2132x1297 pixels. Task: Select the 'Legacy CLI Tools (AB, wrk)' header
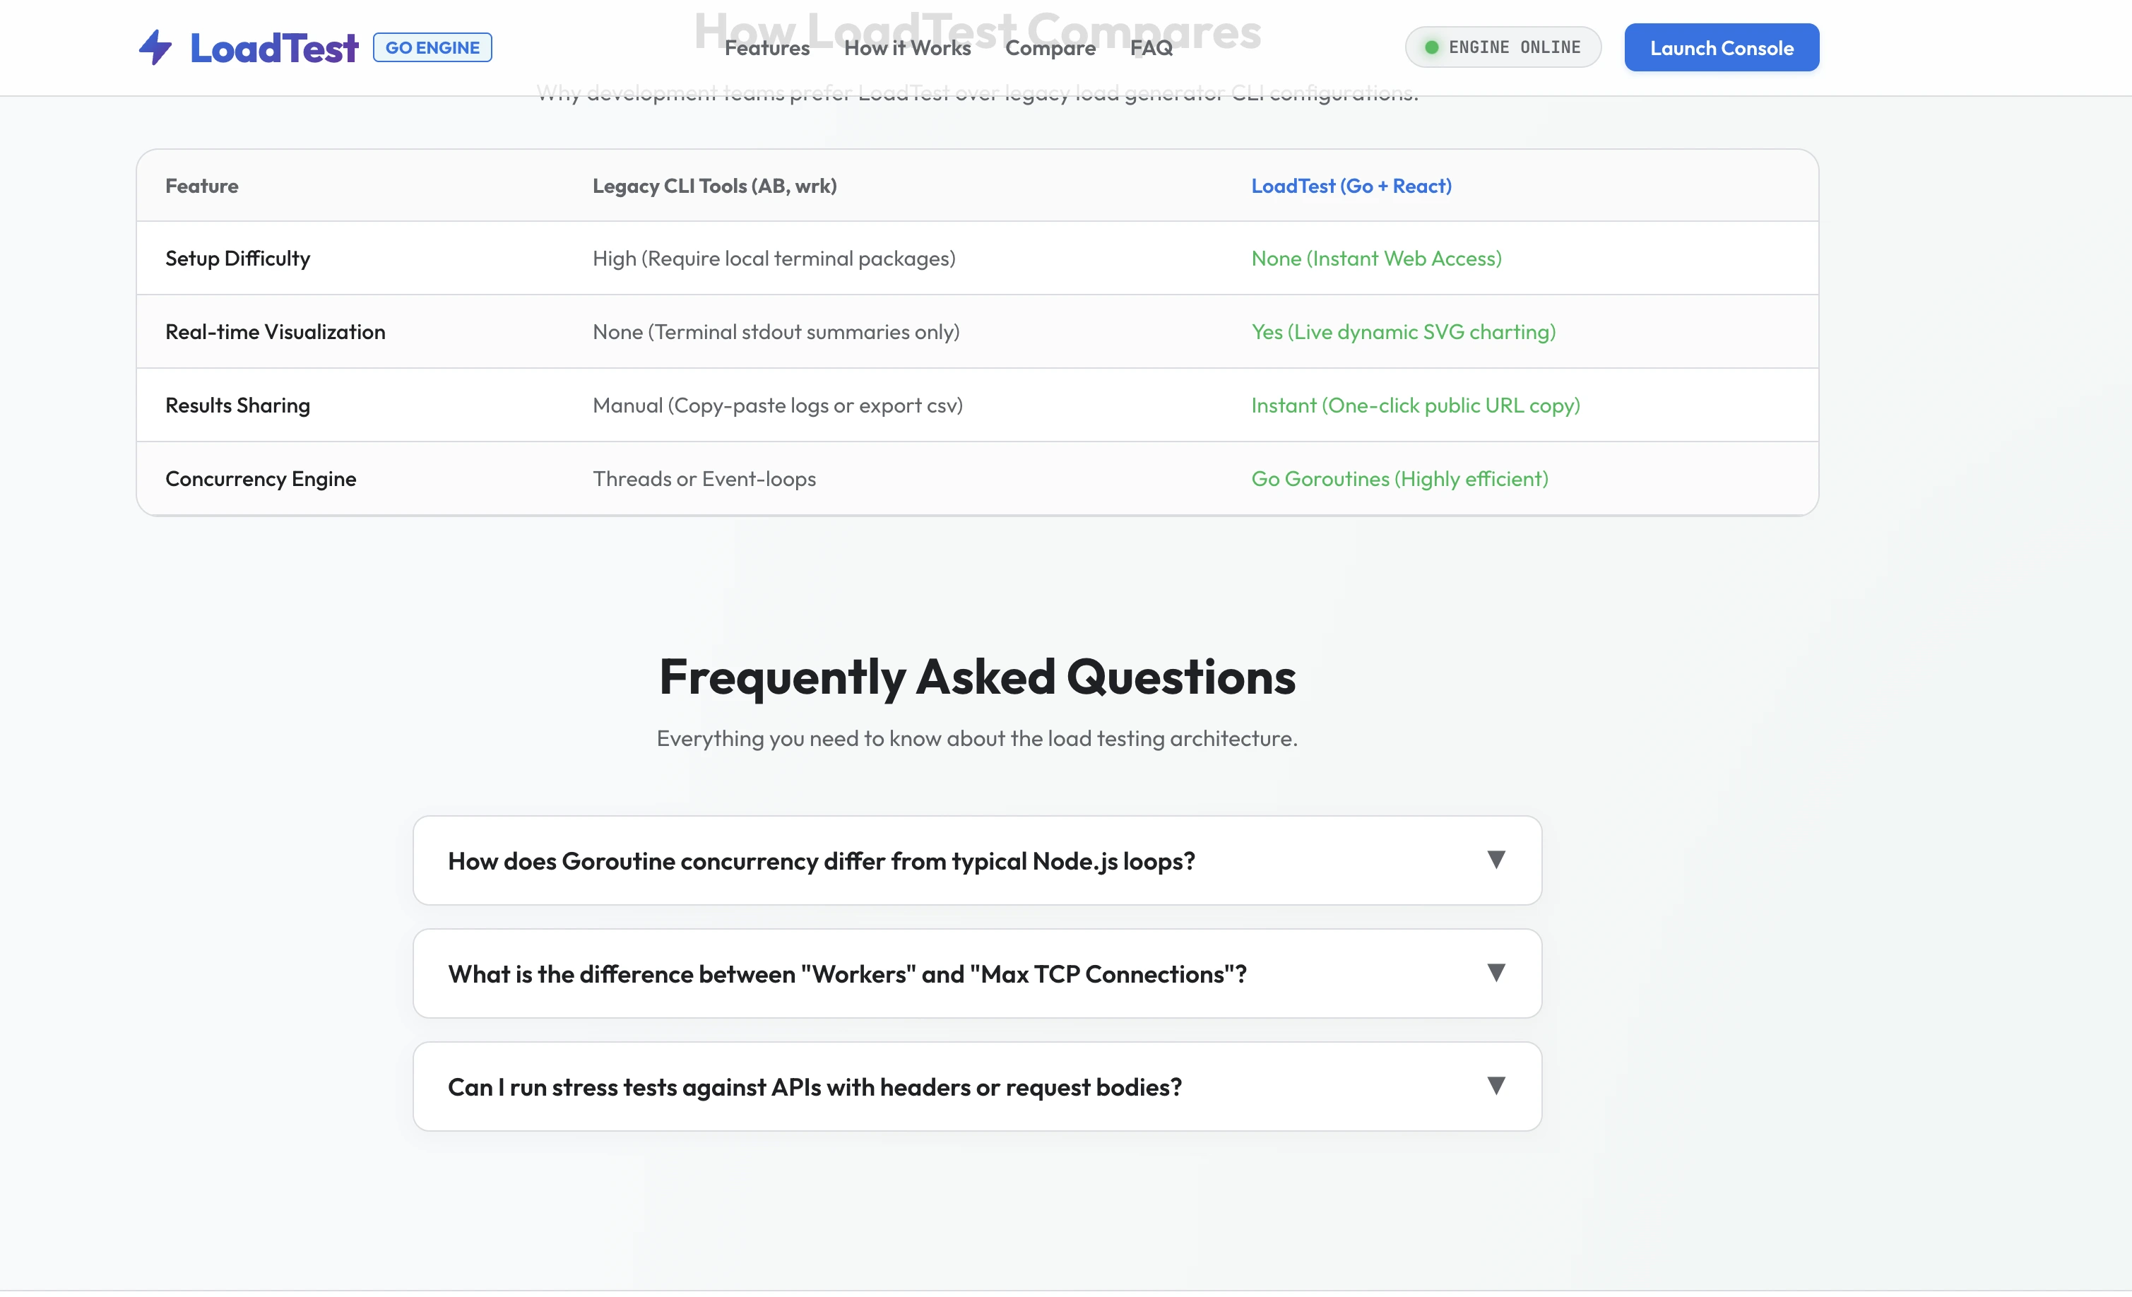coord(715,186)
